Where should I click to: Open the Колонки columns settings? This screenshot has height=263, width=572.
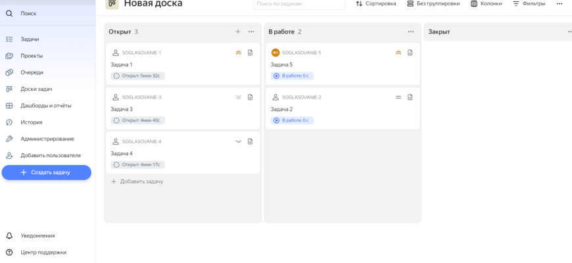pyautogui.click(x=486, y=4)
